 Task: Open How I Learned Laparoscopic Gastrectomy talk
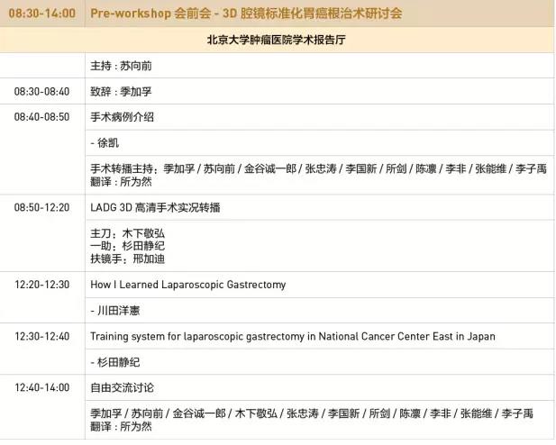click(x=188, y=285)
